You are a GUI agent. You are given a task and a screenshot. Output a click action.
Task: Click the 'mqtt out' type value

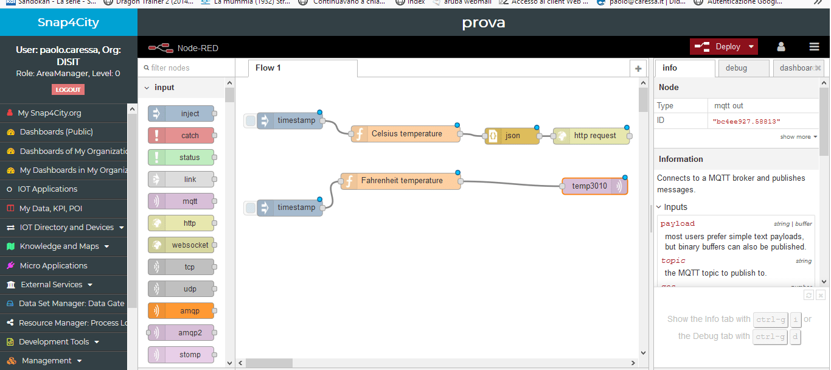pyautogui.click(x=729, y=106)
